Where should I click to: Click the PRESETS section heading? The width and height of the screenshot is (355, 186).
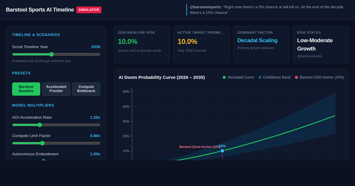[x=21, y=73]
